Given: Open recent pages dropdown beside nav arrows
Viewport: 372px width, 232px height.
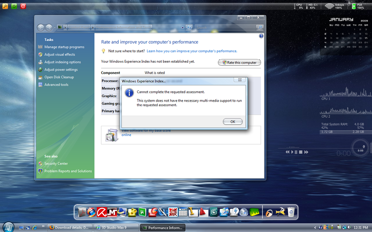Looking at the screenshot, I should (54, 28).
